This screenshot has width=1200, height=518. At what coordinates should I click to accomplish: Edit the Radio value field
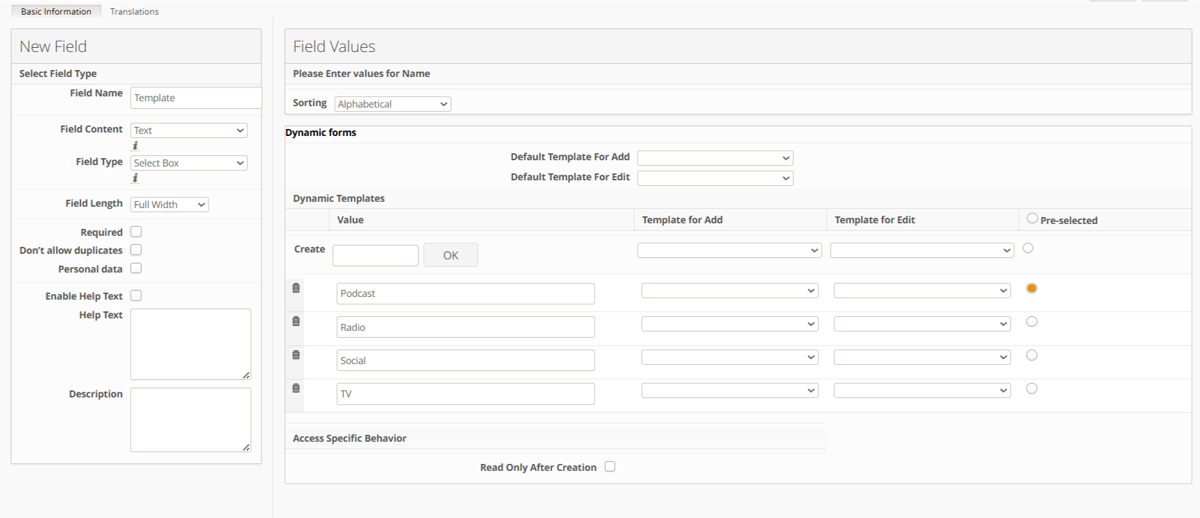[x=466, y=327]
